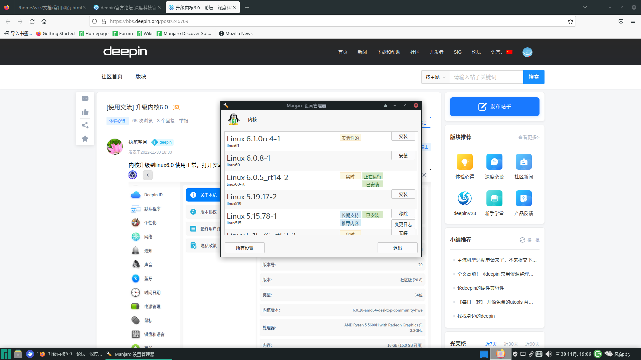This screenshot has height=360, width=641.
Task: Open 电源管理 settings in the sidebar
Action: click(x=152, y=306)
